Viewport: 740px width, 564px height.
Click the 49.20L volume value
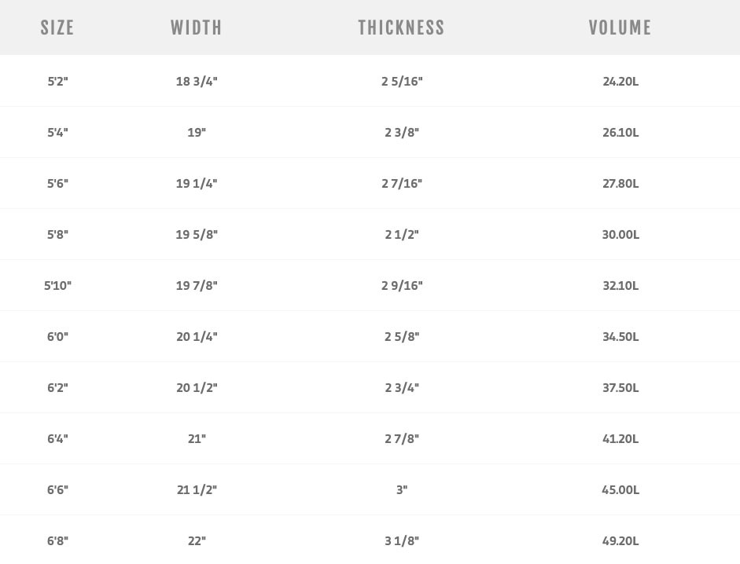click(x=620, y=540)
